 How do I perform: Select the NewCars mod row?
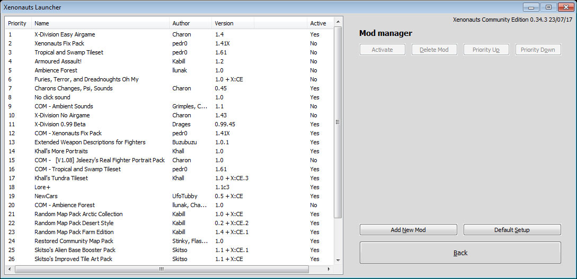point(169,197)
